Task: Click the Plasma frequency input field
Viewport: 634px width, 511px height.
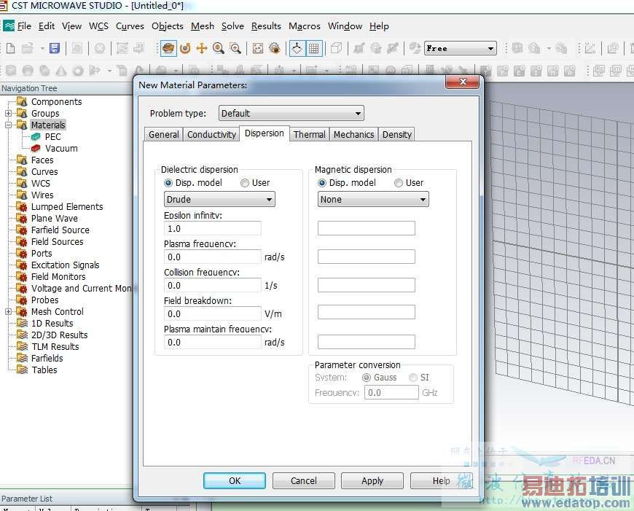Action: (x=212, y=257)
